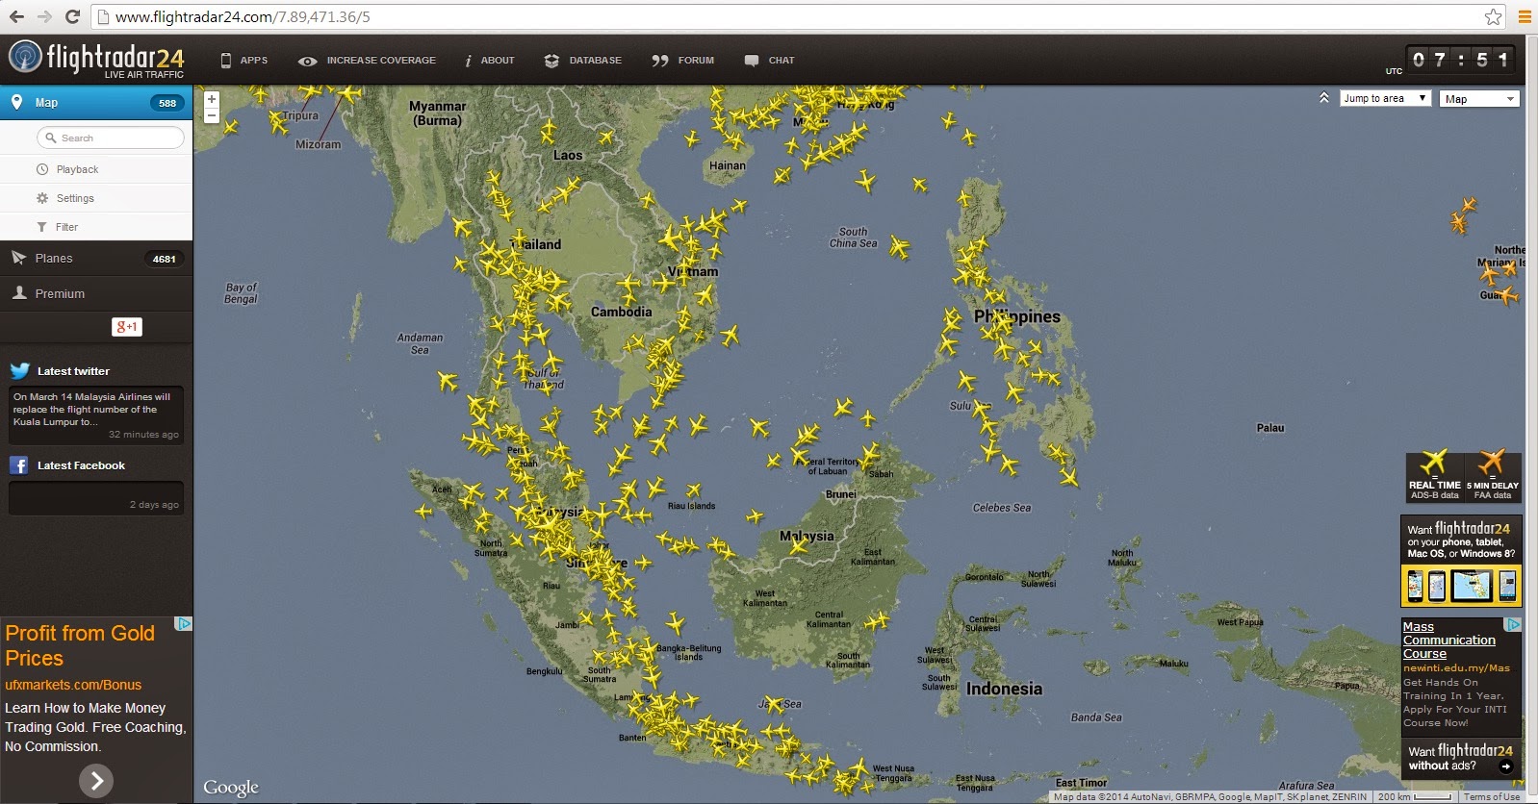Click the person icon beside Premium
The image size is (1538, 804).
pos(18,292)
